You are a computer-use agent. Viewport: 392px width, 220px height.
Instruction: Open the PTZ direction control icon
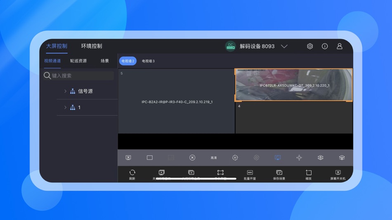point(299,157)
